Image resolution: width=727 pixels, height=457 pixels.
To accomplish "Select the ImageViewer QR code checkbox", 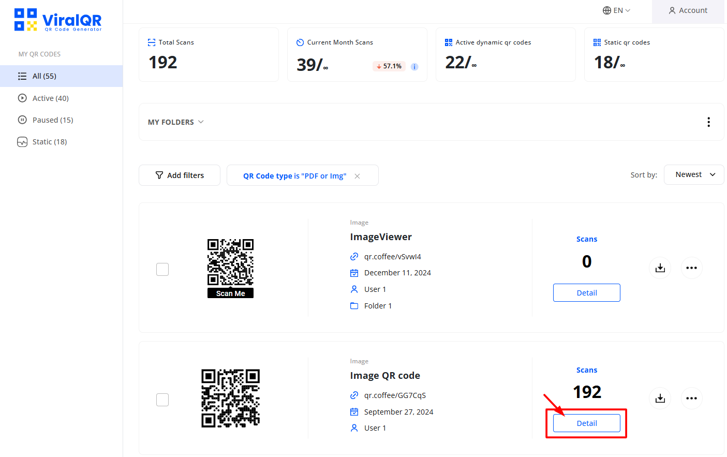I will click(162, 269).
